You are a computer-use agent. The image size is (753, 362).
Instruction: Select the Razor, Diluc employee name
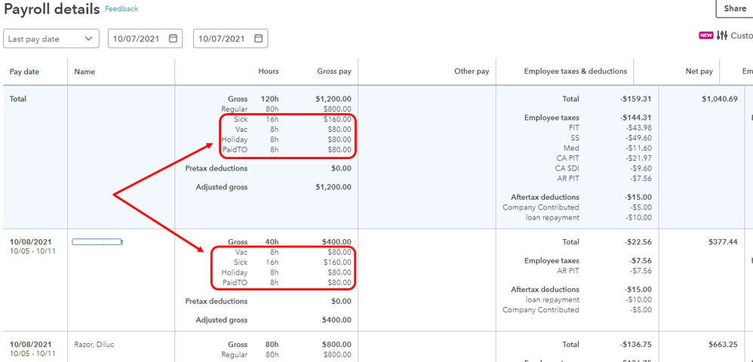(x=94, y=345)
